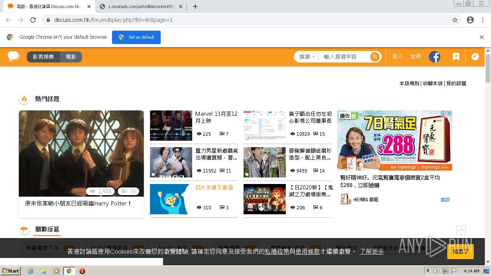The height and width of the screenshot is (276, 491).
Task: Open the Marvel 11月至12月上映 topic title
Action: pos(216,117)
